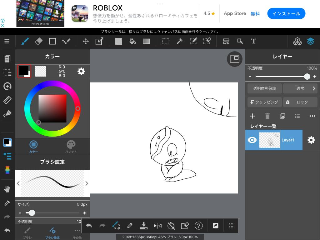This screenshot has width=320, height=240.
Task: Toggle 透明度を保護 (protect alpha)
Action: tap(264, 88)
